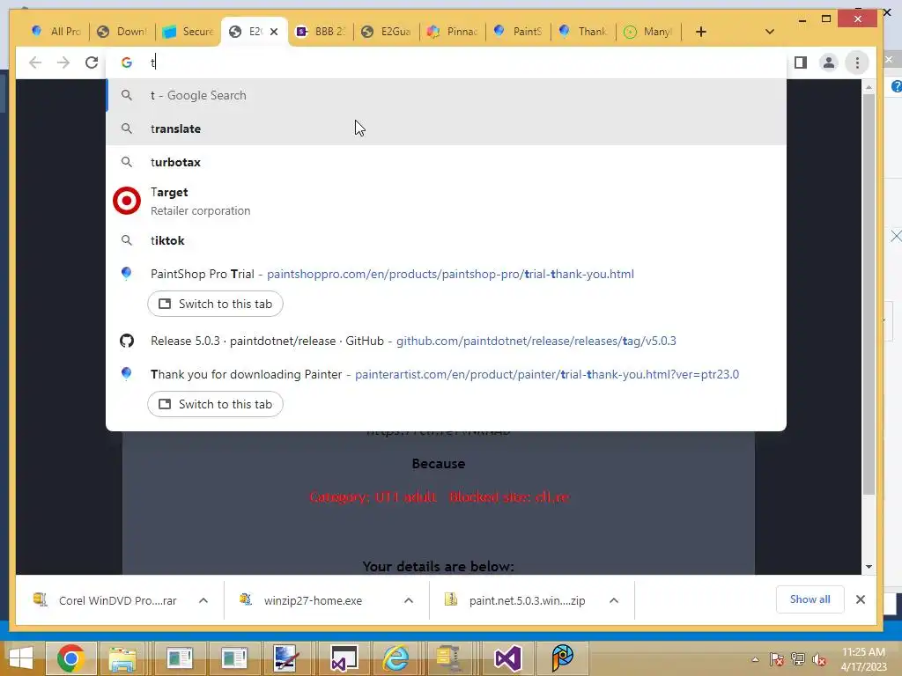Open GitHub Release 5.0.3 paintdotnet suggestion
Image resolution: width=902 pixels, height=676 pixels.
(x=446, y=341)
